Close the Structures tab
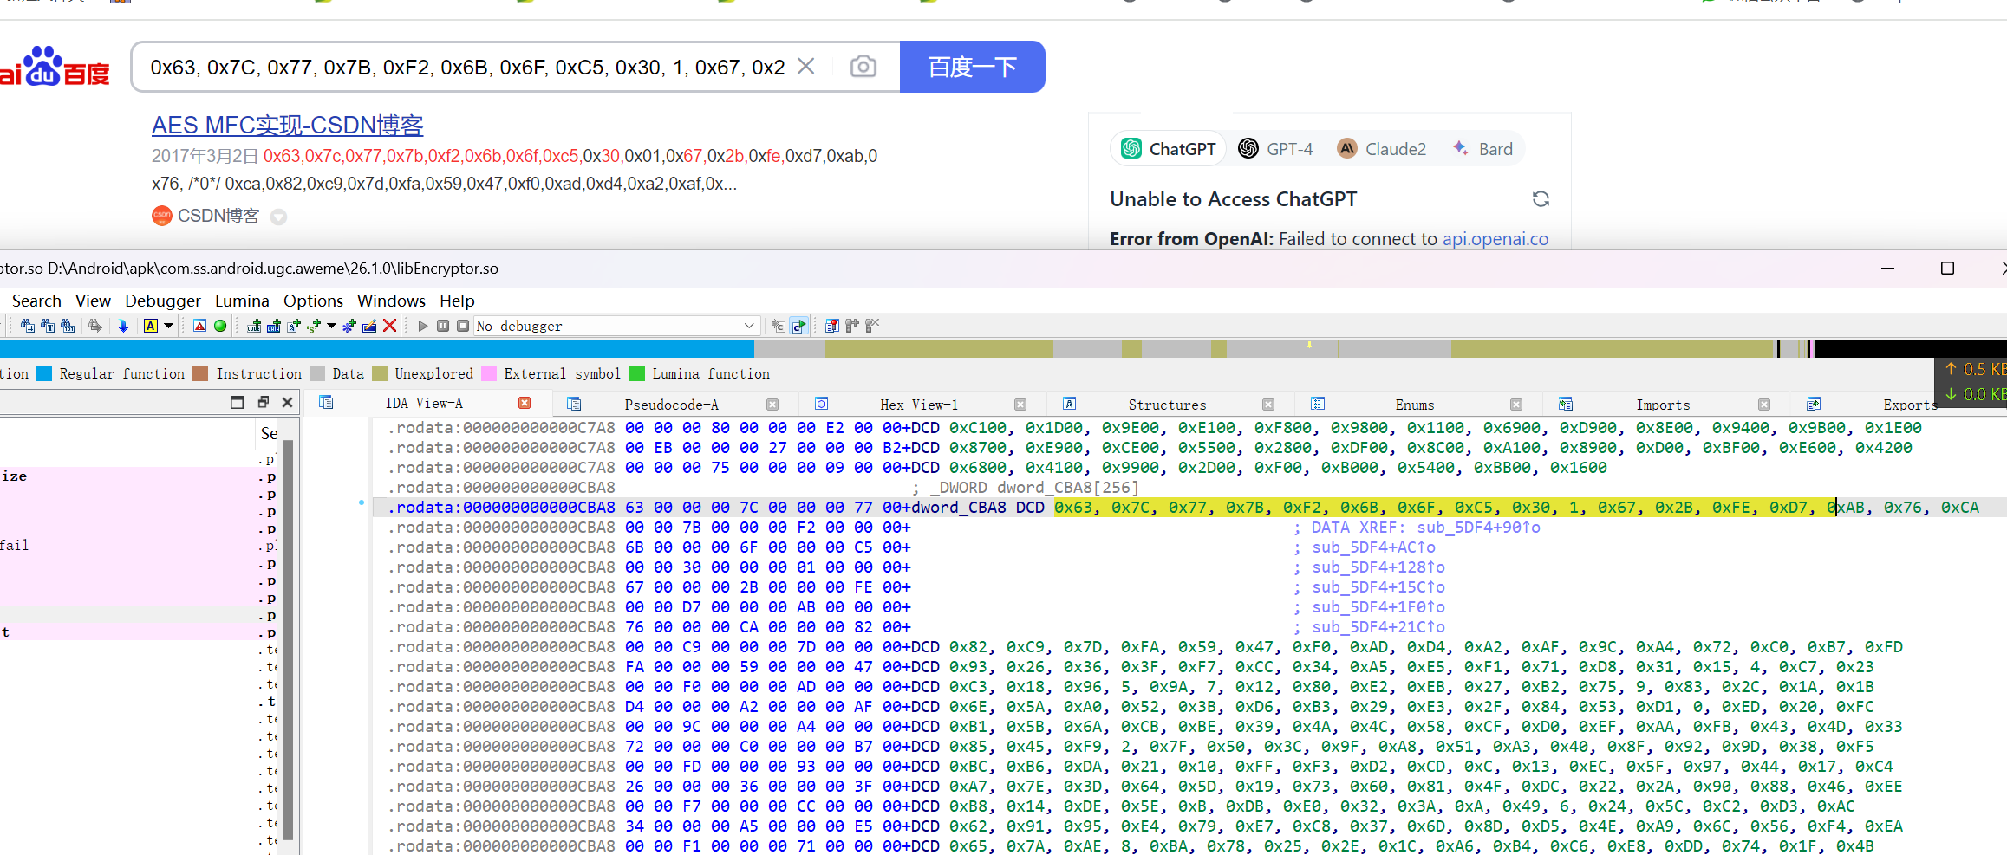The image size is (2007, 855). pos(1268,405)
